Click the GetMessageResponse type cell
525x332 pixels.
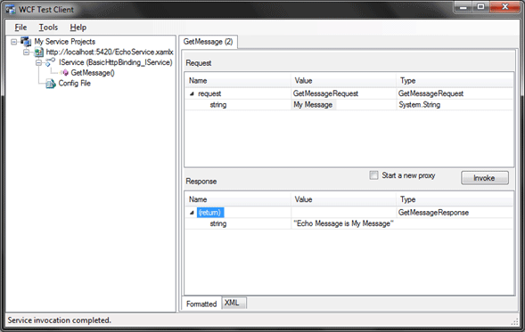(x=455, y=213)
